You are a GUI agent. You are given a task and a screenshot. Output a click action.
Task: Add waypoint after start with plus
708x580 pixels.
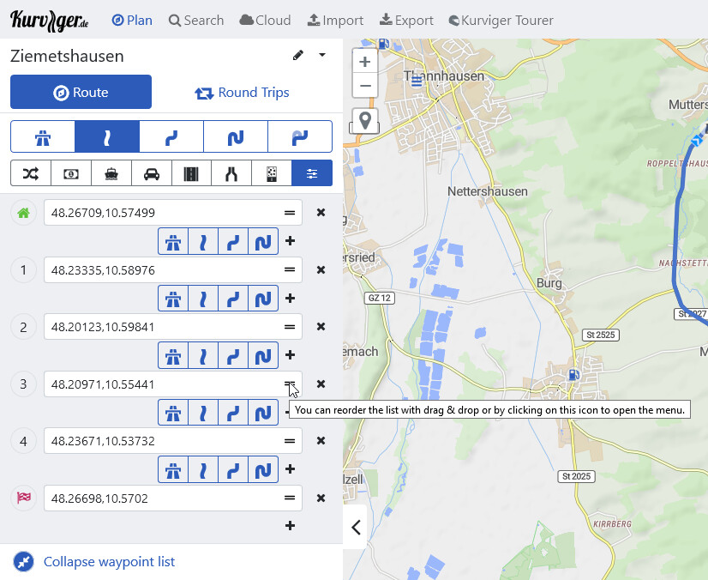(290, 241)
